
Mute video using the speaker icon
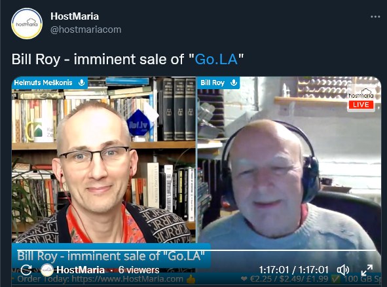pyautogui.click(x=343, y=270)
